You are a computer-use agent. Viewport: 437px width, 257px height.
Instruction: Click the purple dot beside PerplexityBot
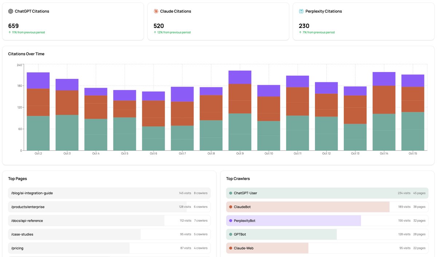pos(230,221)
